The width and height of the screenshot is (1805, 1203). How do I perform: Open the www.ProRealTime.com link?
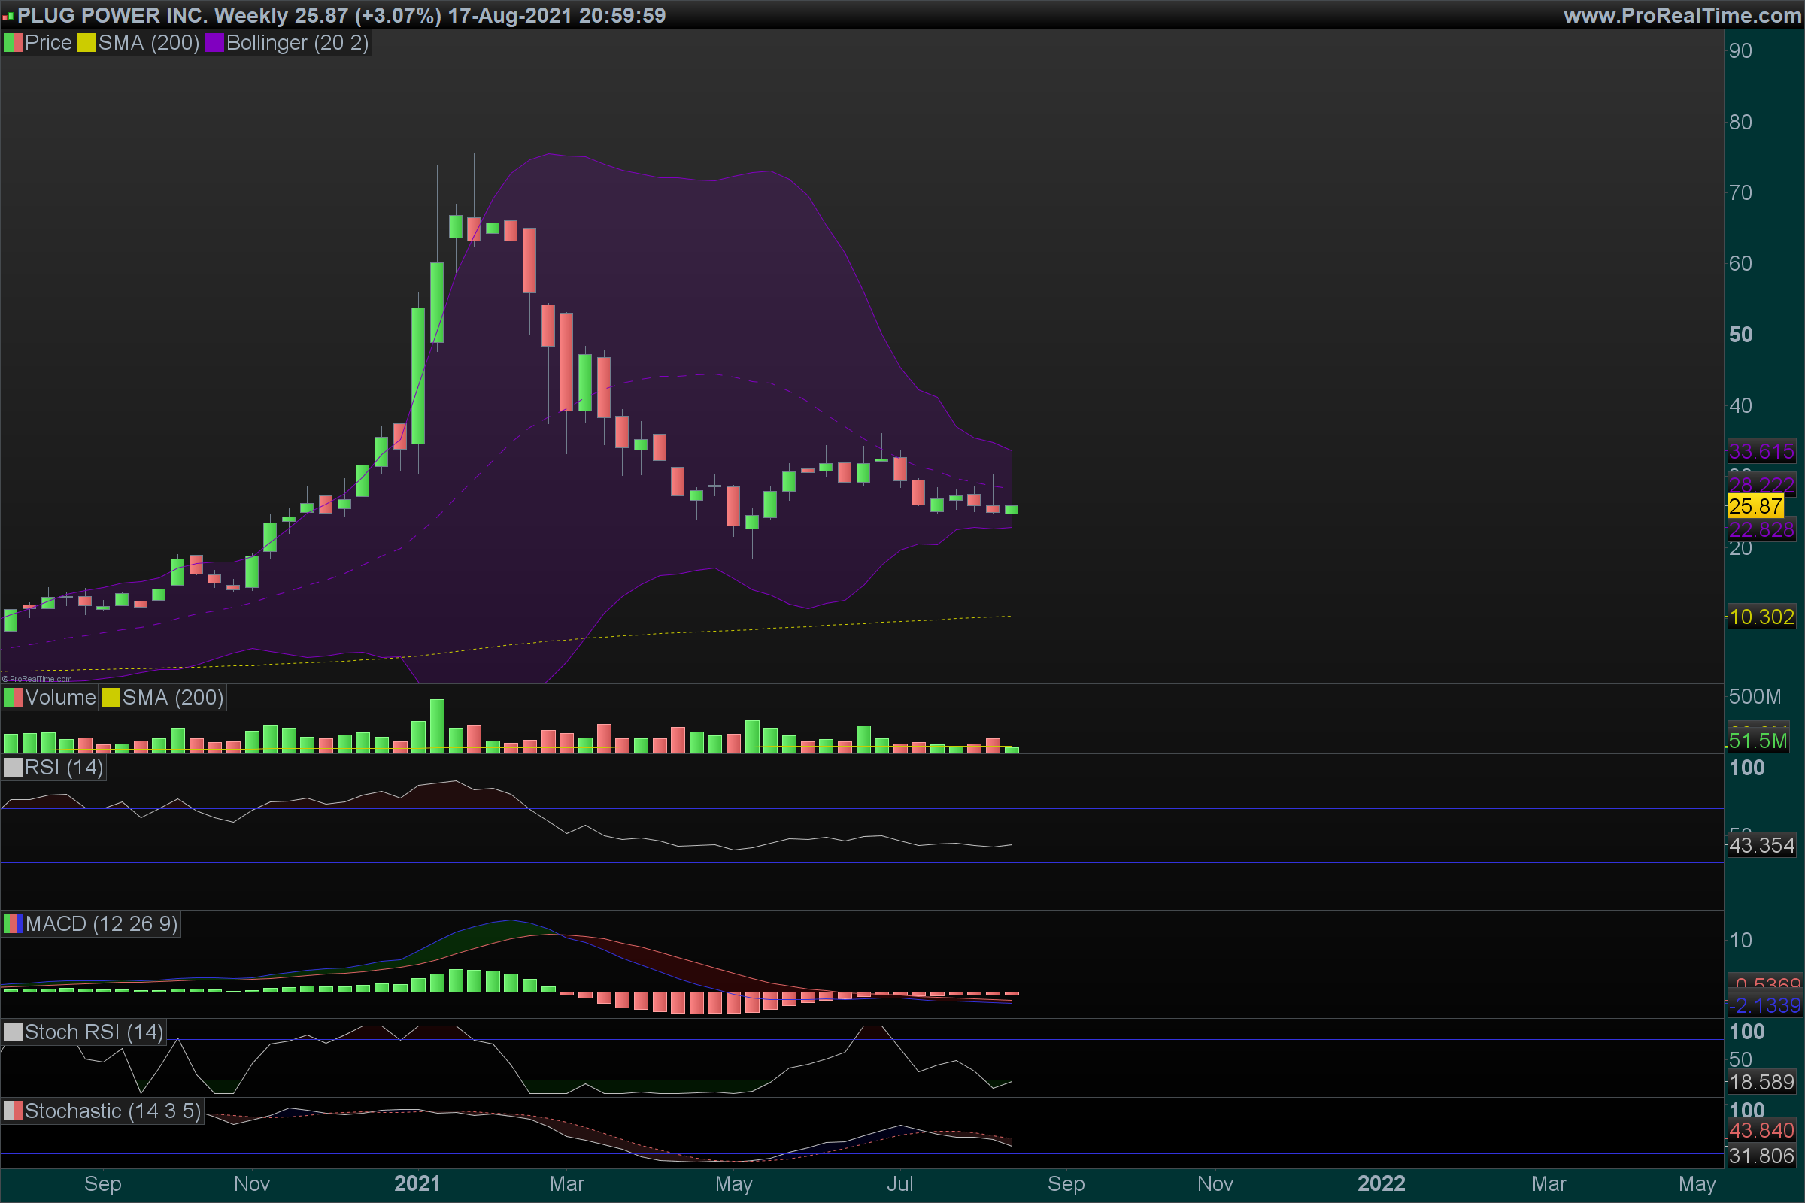[1682, 15]
